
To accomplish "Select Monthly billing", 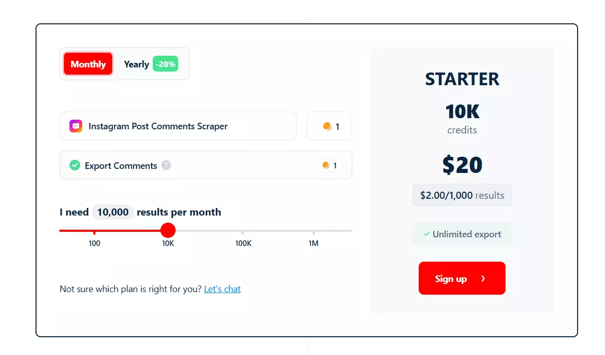I will pos(88,64).
